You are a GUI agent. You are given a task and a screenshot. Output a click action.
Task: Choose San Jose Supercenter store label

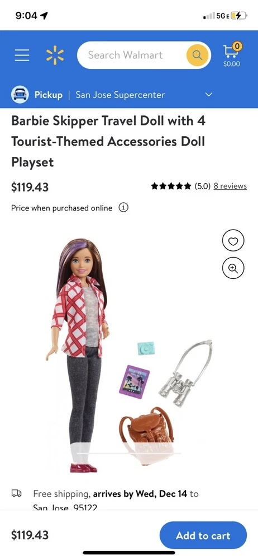[x=120, y=95]
